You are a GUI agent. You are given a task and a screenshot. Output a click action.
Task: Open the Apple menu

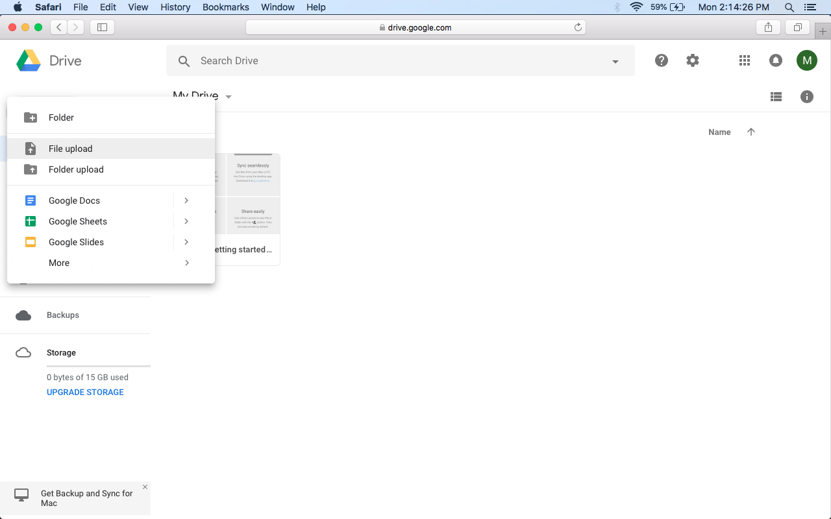(x=18, y=7)
